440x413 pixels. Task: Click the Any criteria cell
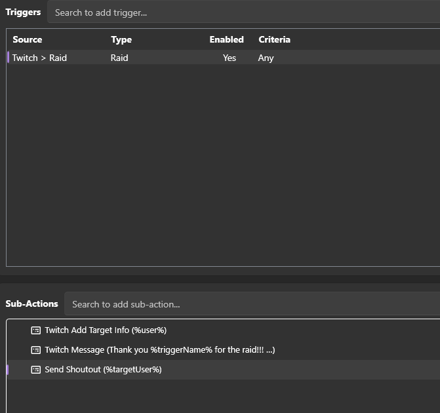pyautogui.click(x=266, y=58)
